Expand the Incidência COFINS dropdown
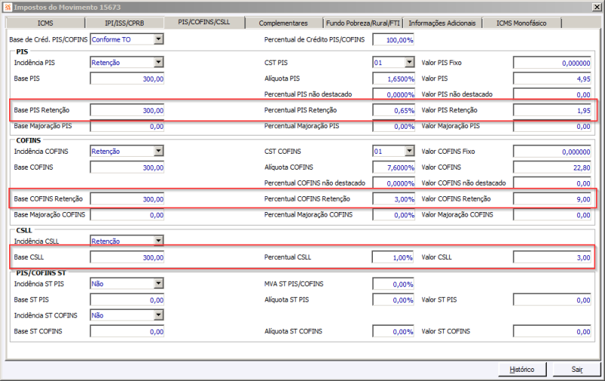Image resolution: width=605 pixels, height=381 pixels. [159, 151]
